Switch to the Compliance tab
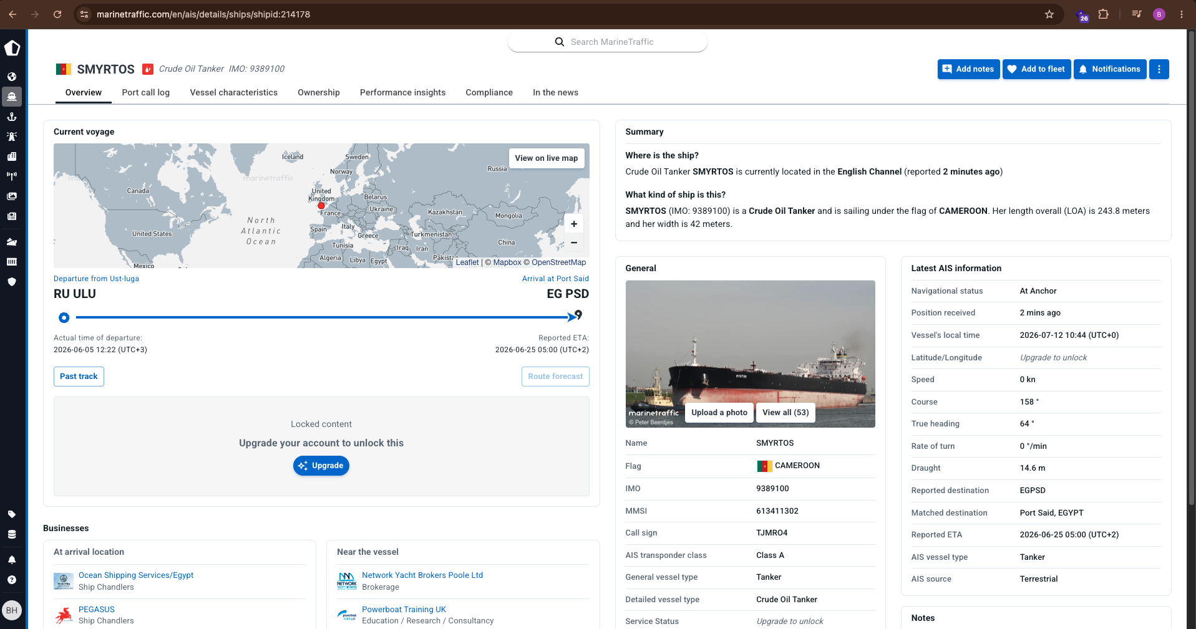The width and height of the screenshot is (1196, 629). (489, 92)
